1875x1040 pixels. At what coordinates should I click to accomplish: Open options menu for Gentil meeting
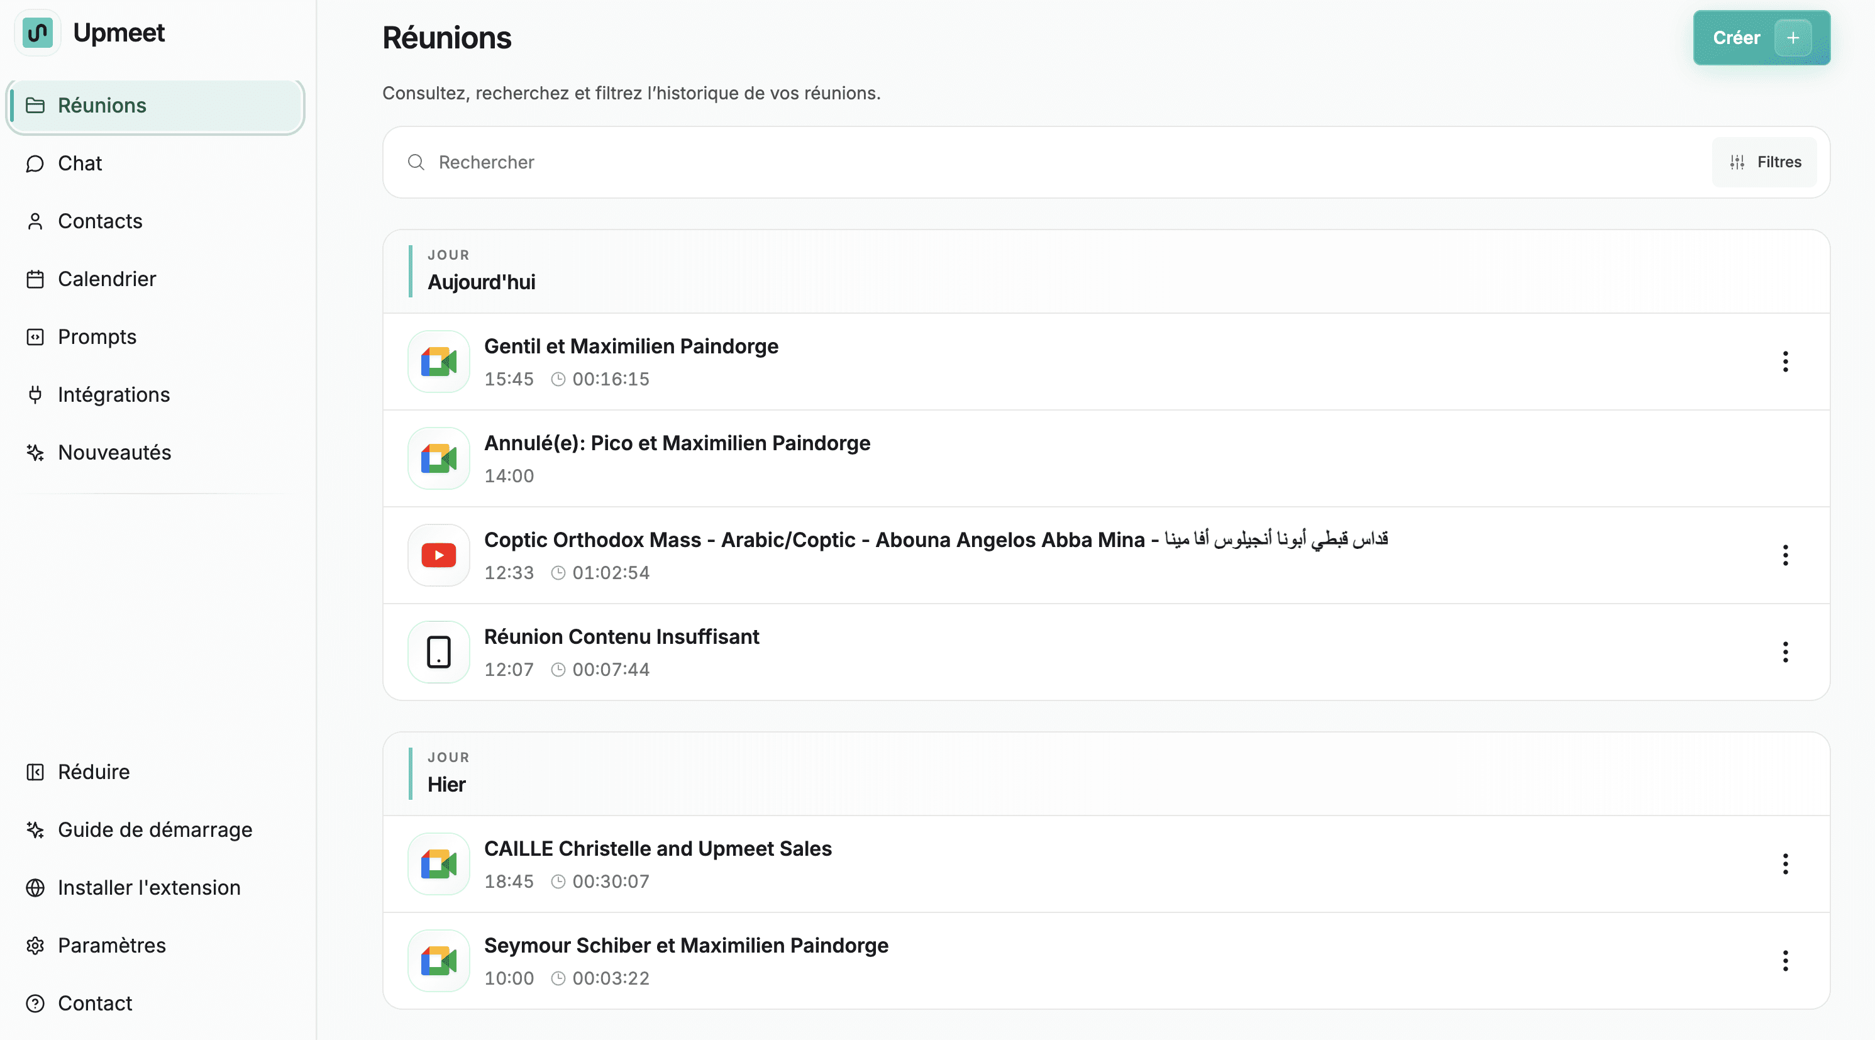click(1784, 362)
